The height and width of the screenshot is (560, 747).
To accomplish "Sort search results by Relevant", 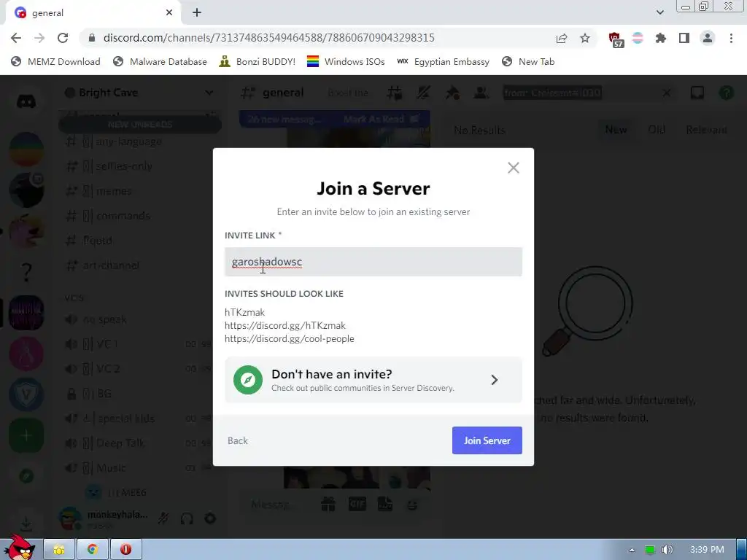I will click(706, 130).
